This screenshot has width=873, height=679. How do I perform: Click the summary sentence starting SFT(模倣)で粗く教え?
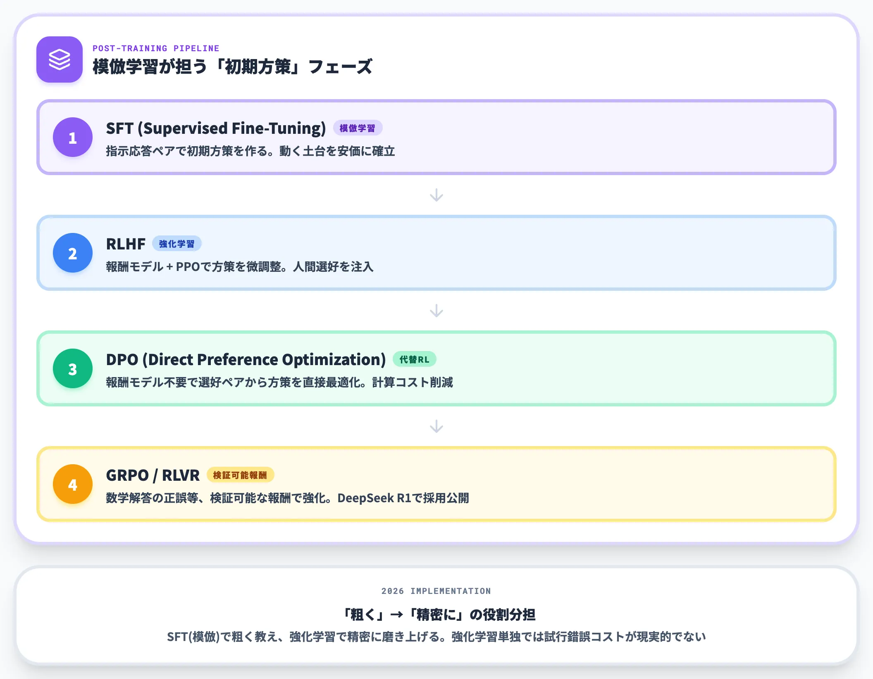[x=436, y=637]
